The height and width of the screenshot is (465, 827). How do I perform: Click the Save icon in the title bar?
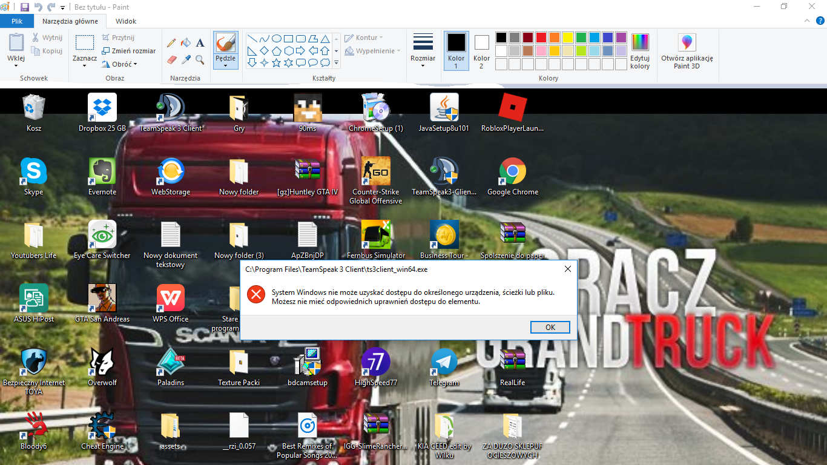pos(25,7)
